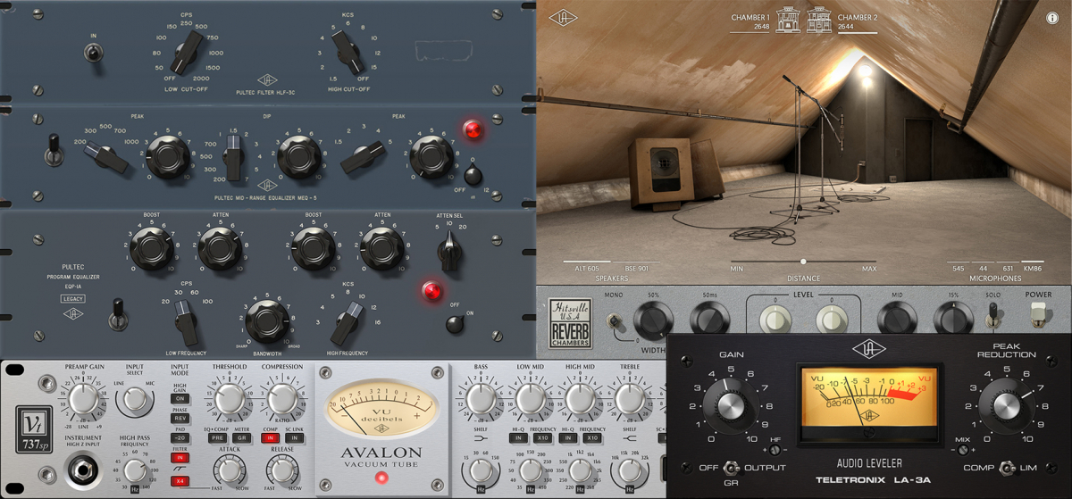
Task: Click the Avalon RELEASE knob
Action: 281,470
